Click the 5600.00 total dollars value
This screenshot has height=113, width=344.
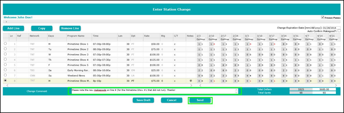pos(324,89)
